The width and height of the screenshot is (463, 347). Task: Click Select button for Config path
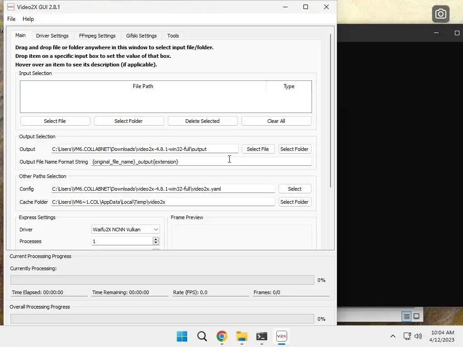(295, 189)
